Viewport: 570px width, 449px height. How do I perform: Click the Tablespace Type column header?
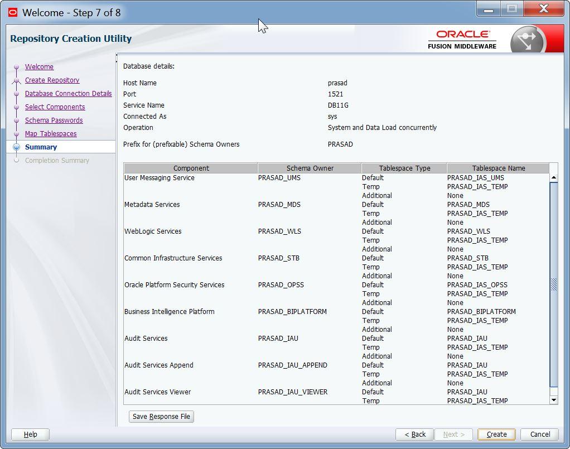pos(404,168)
